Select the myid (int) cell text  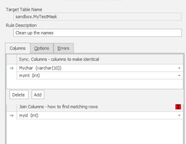click(28, 115)
